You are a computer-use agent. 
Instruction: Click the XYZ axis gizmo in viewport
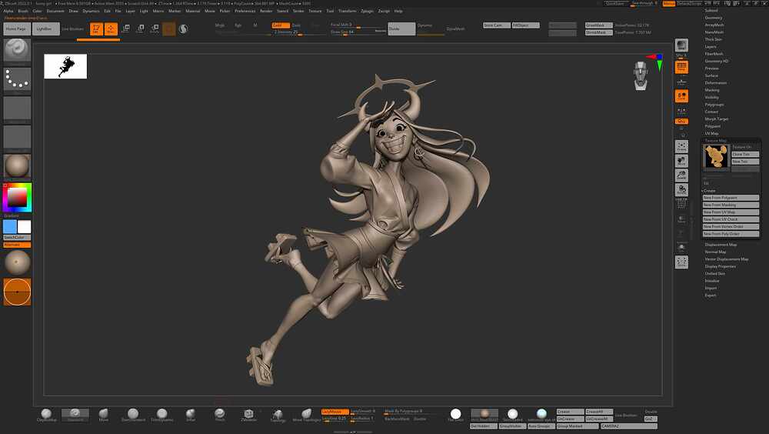coord(656,61)
